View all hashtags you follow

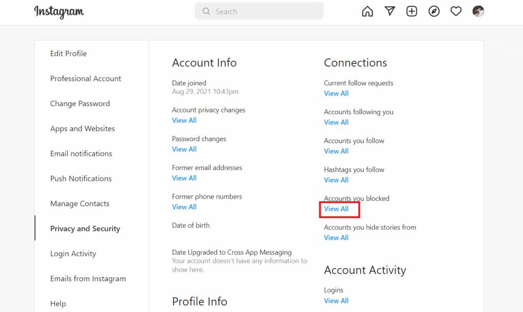click(336, 180)
